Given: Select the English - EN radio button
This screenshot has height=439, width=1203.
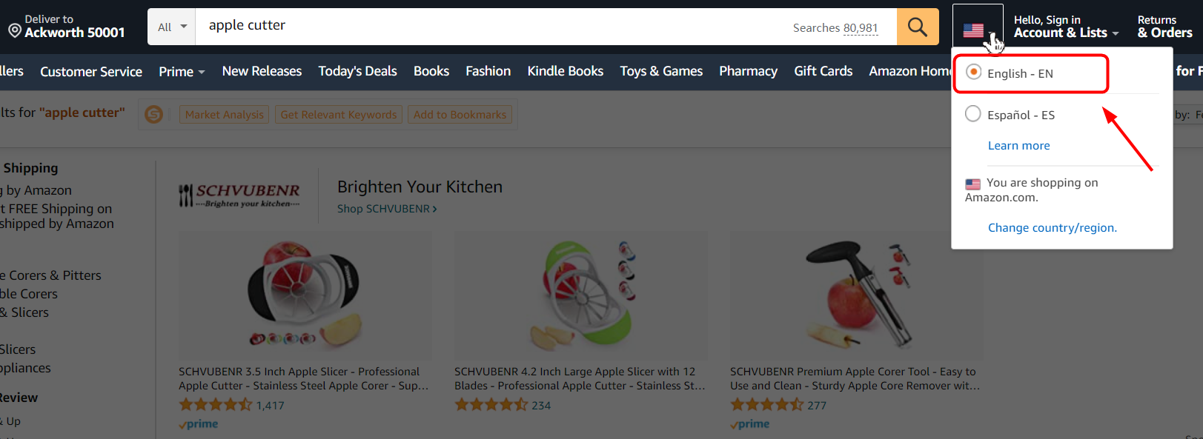Looking at the screenshot, I should pos(973,73).
